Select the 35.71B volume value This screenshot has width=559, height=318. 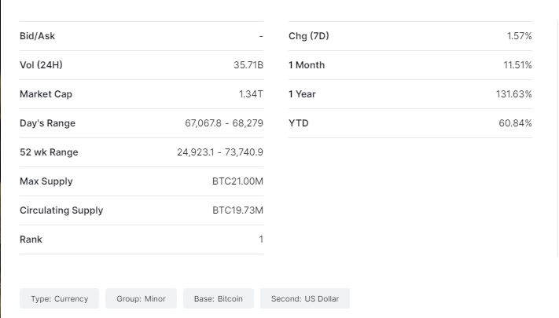click(248, 65)
